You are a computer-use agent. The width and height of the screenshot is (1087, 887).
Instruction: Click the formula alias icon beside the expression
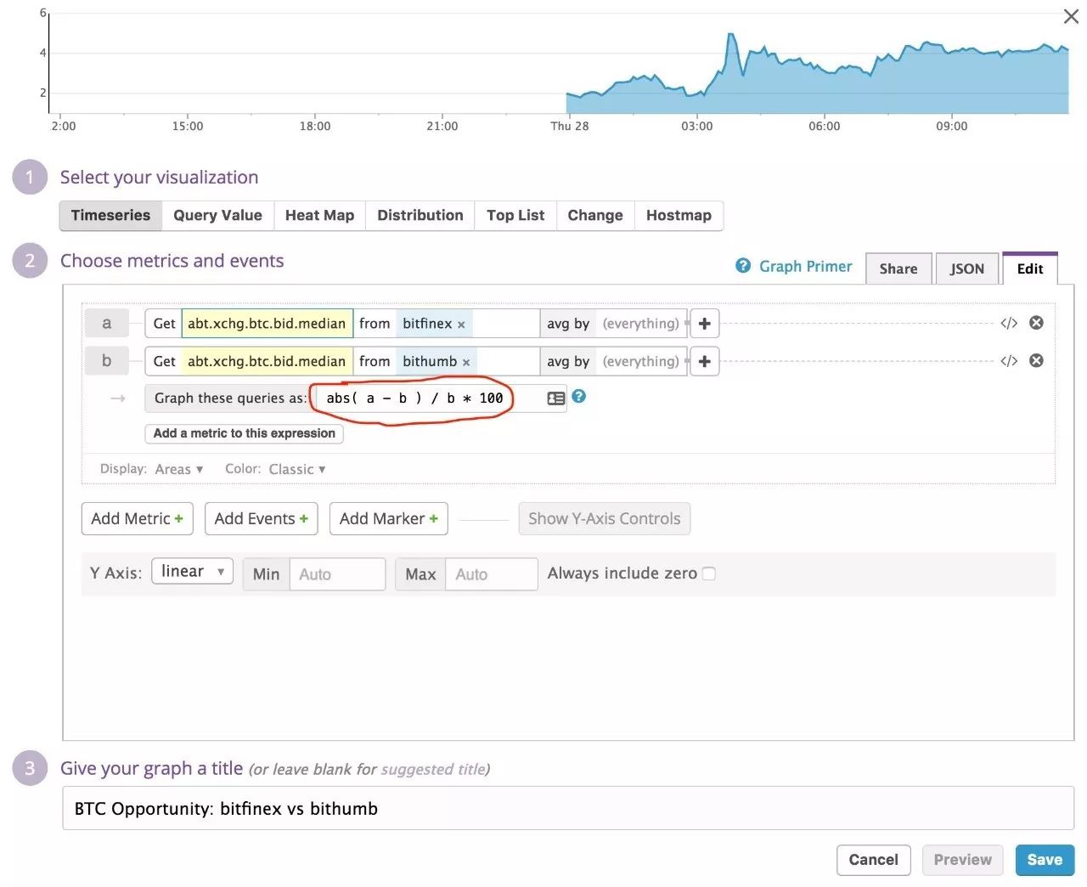click(x=556, y=398)
